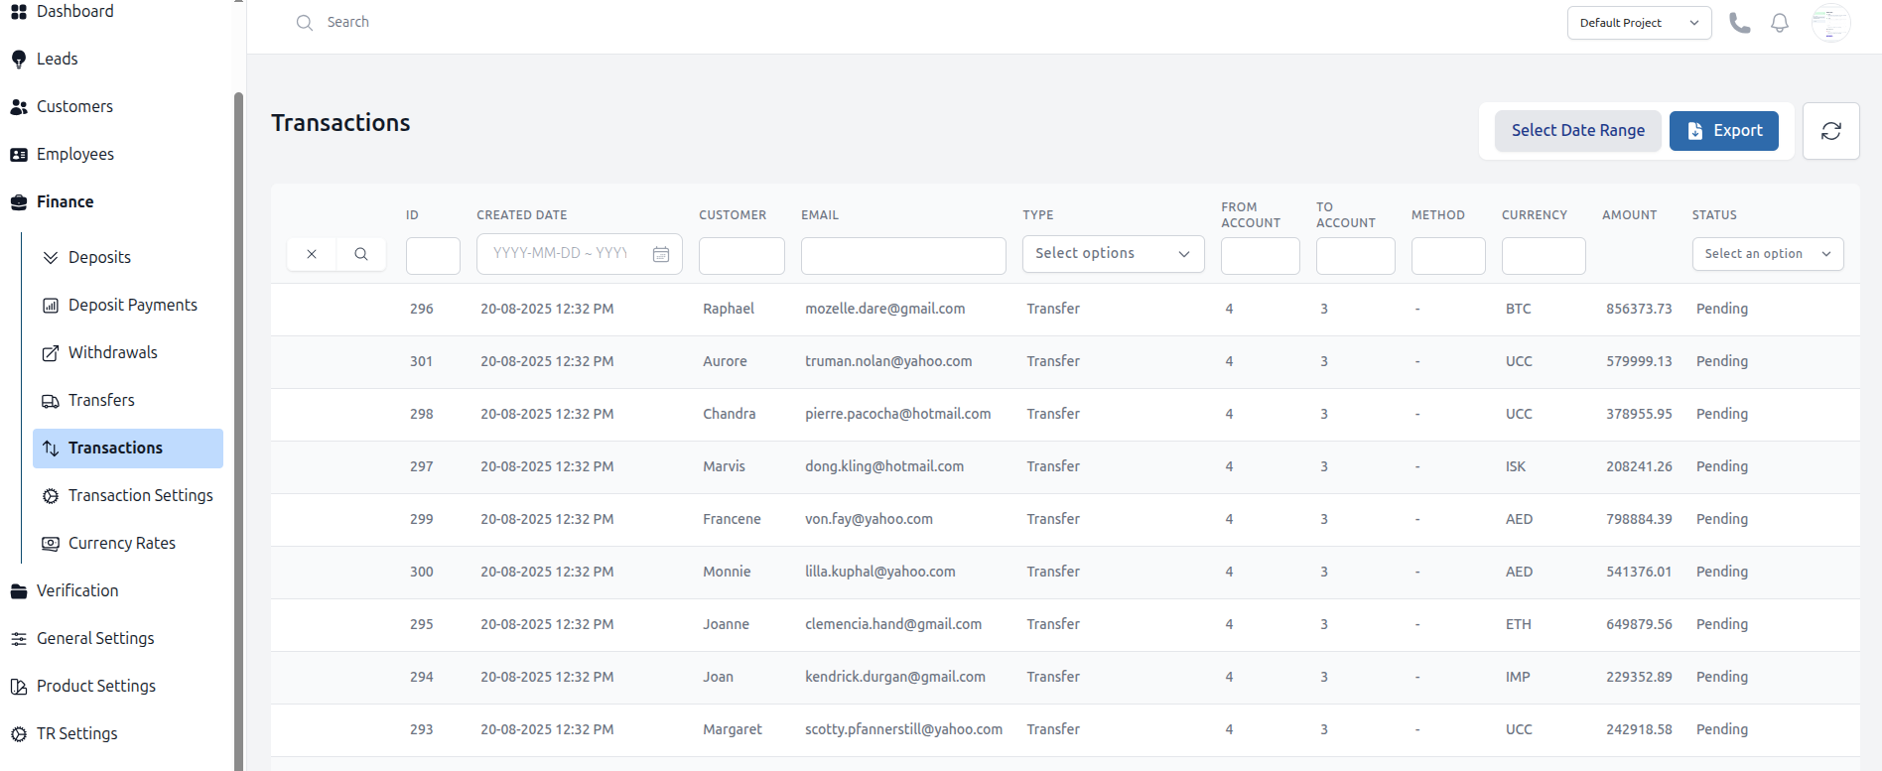Focus the ID filter field
1882x771 pixels.
coord(433,255)
